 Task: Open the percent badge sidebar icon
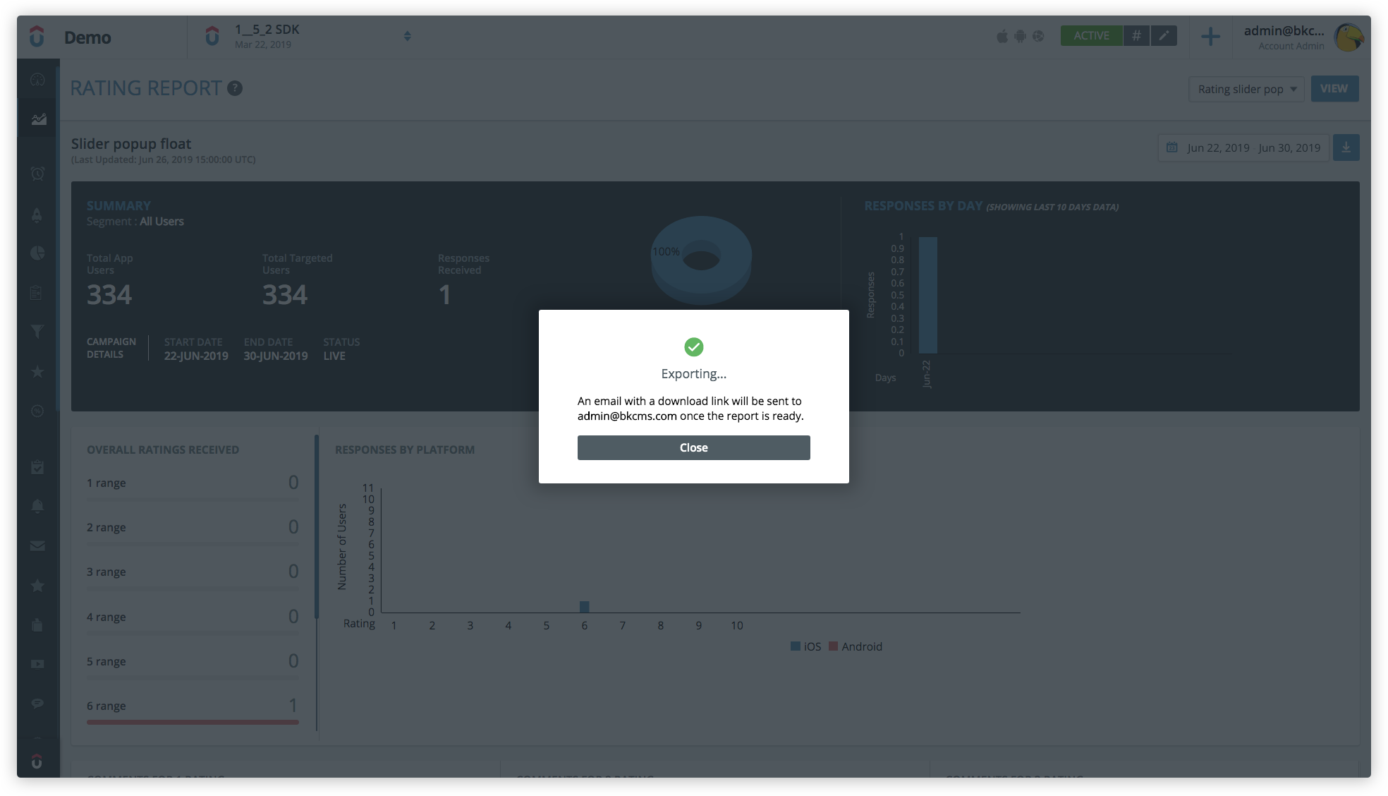38,411
